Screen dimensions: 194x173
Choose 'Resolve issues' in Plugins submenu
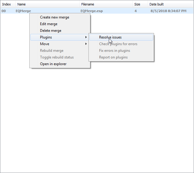click(x=121, y=37)
